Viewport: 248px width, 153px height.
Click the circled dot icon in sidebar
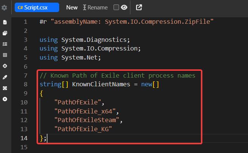[x=5, y=99]
